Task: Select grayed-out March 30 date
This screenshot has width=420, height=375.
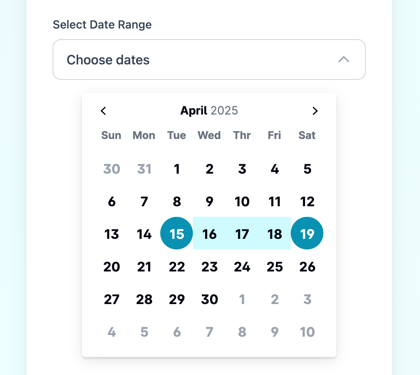Action: pyautogui.click(x=111, y=169)
